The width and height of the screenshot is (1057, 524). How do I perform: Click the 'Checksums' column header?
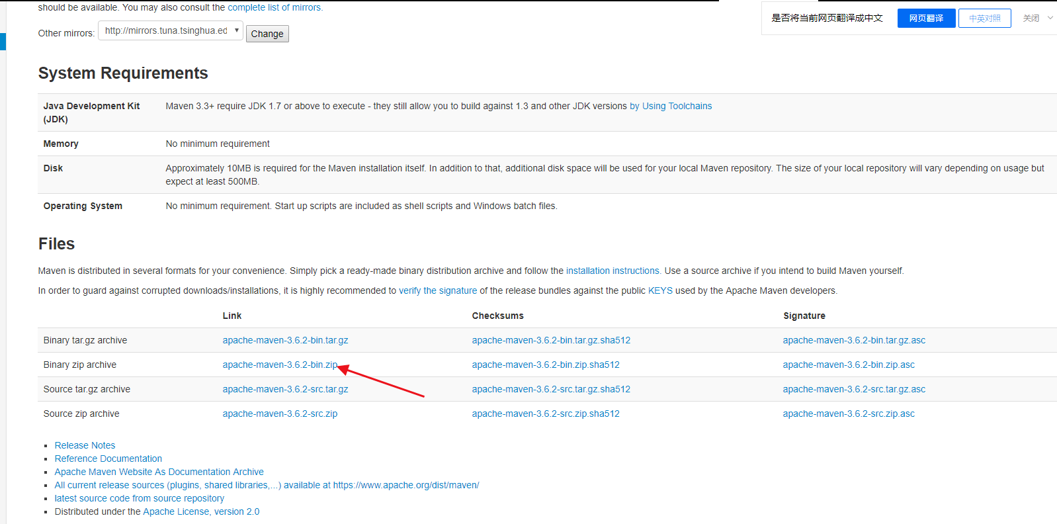click(x=497, y=316)
